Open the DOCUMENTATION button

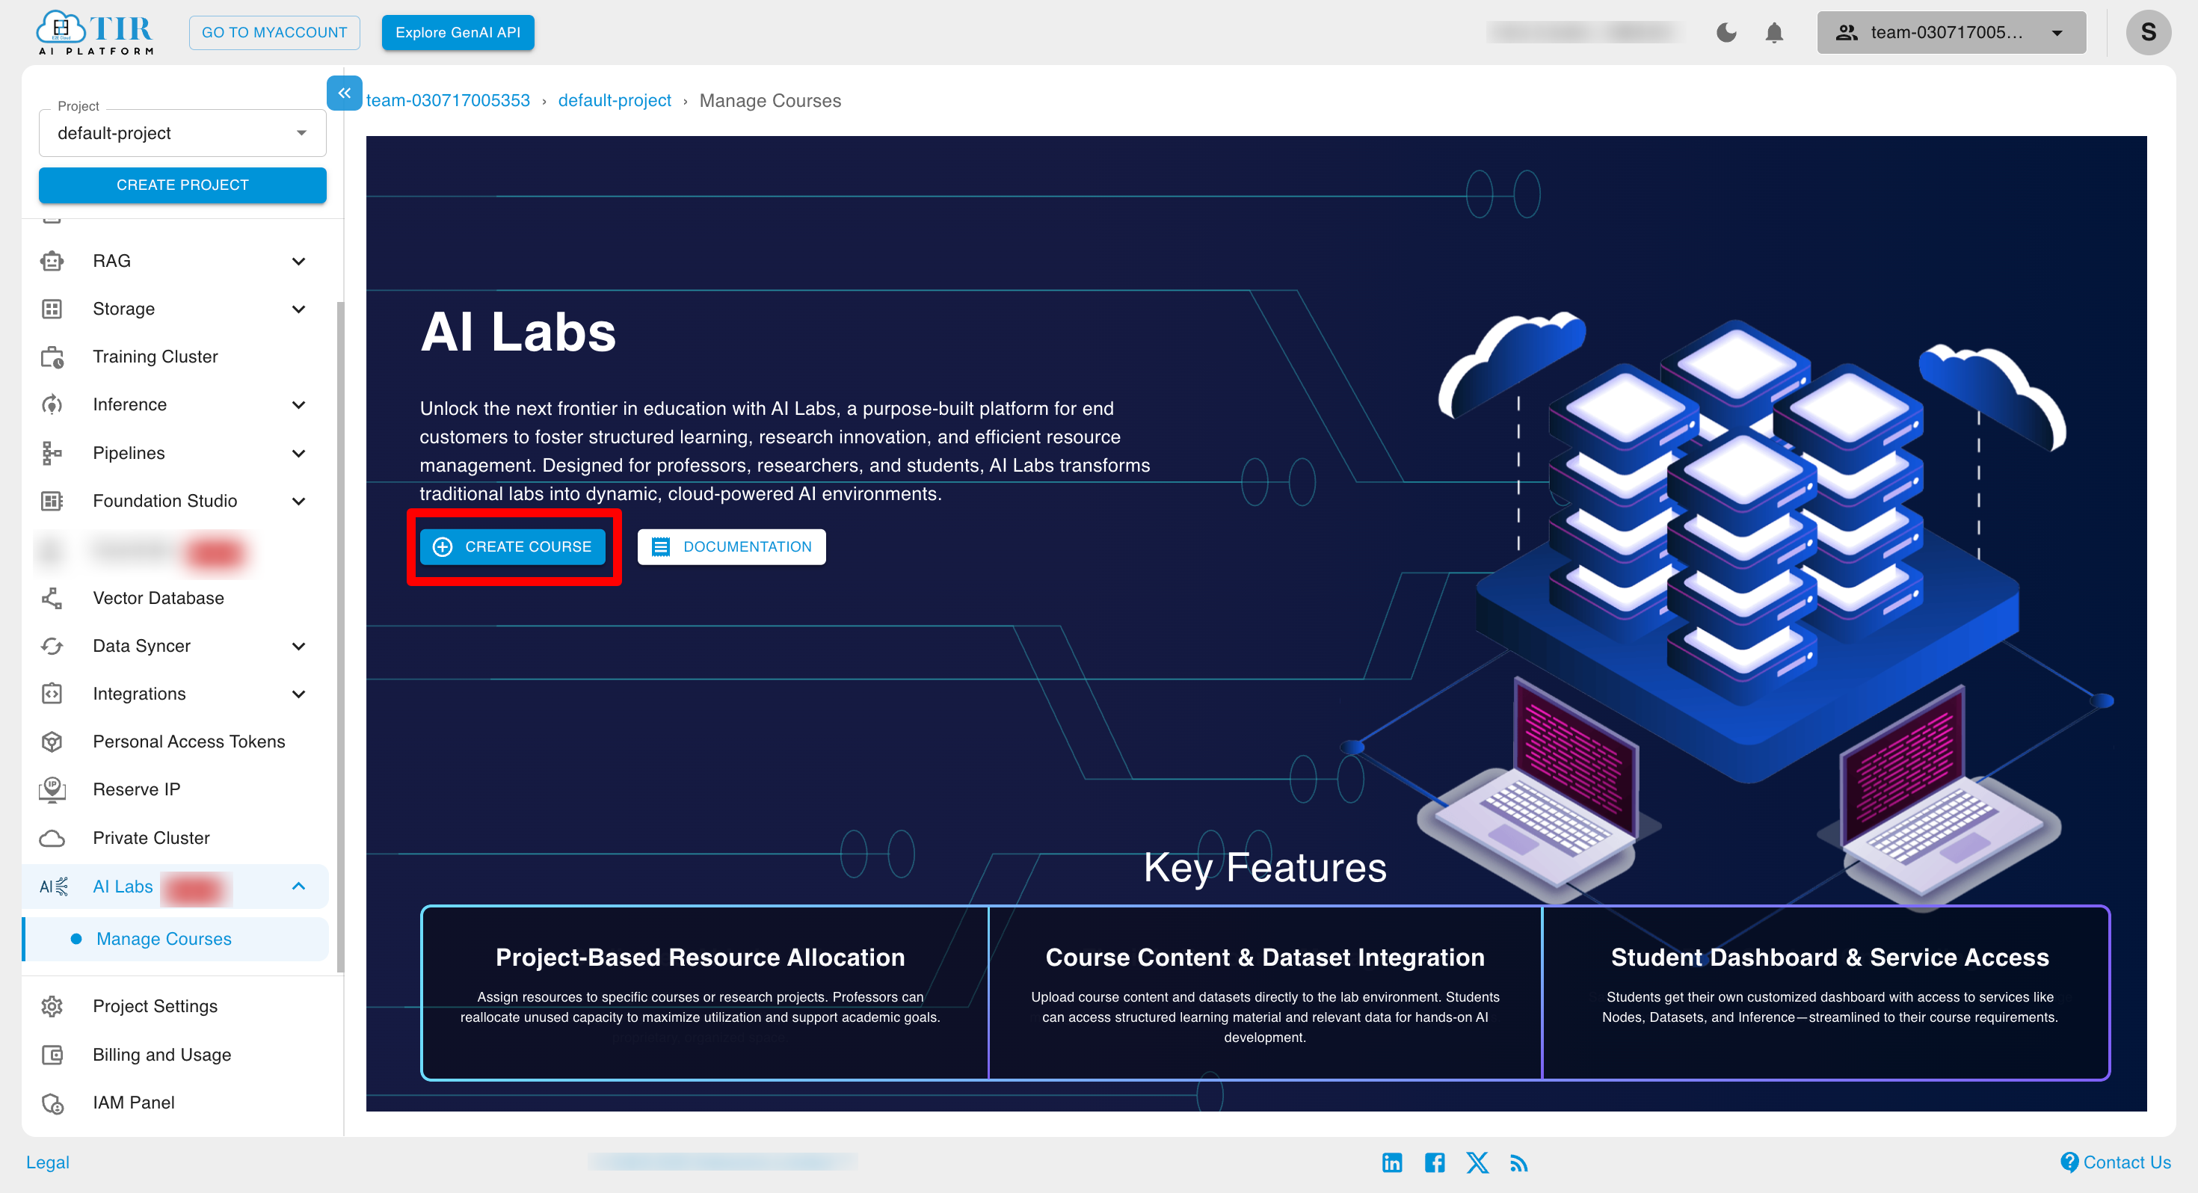(x=731, y=547)
